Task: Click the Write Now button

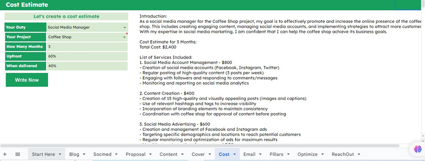Action: coord(27,80)
